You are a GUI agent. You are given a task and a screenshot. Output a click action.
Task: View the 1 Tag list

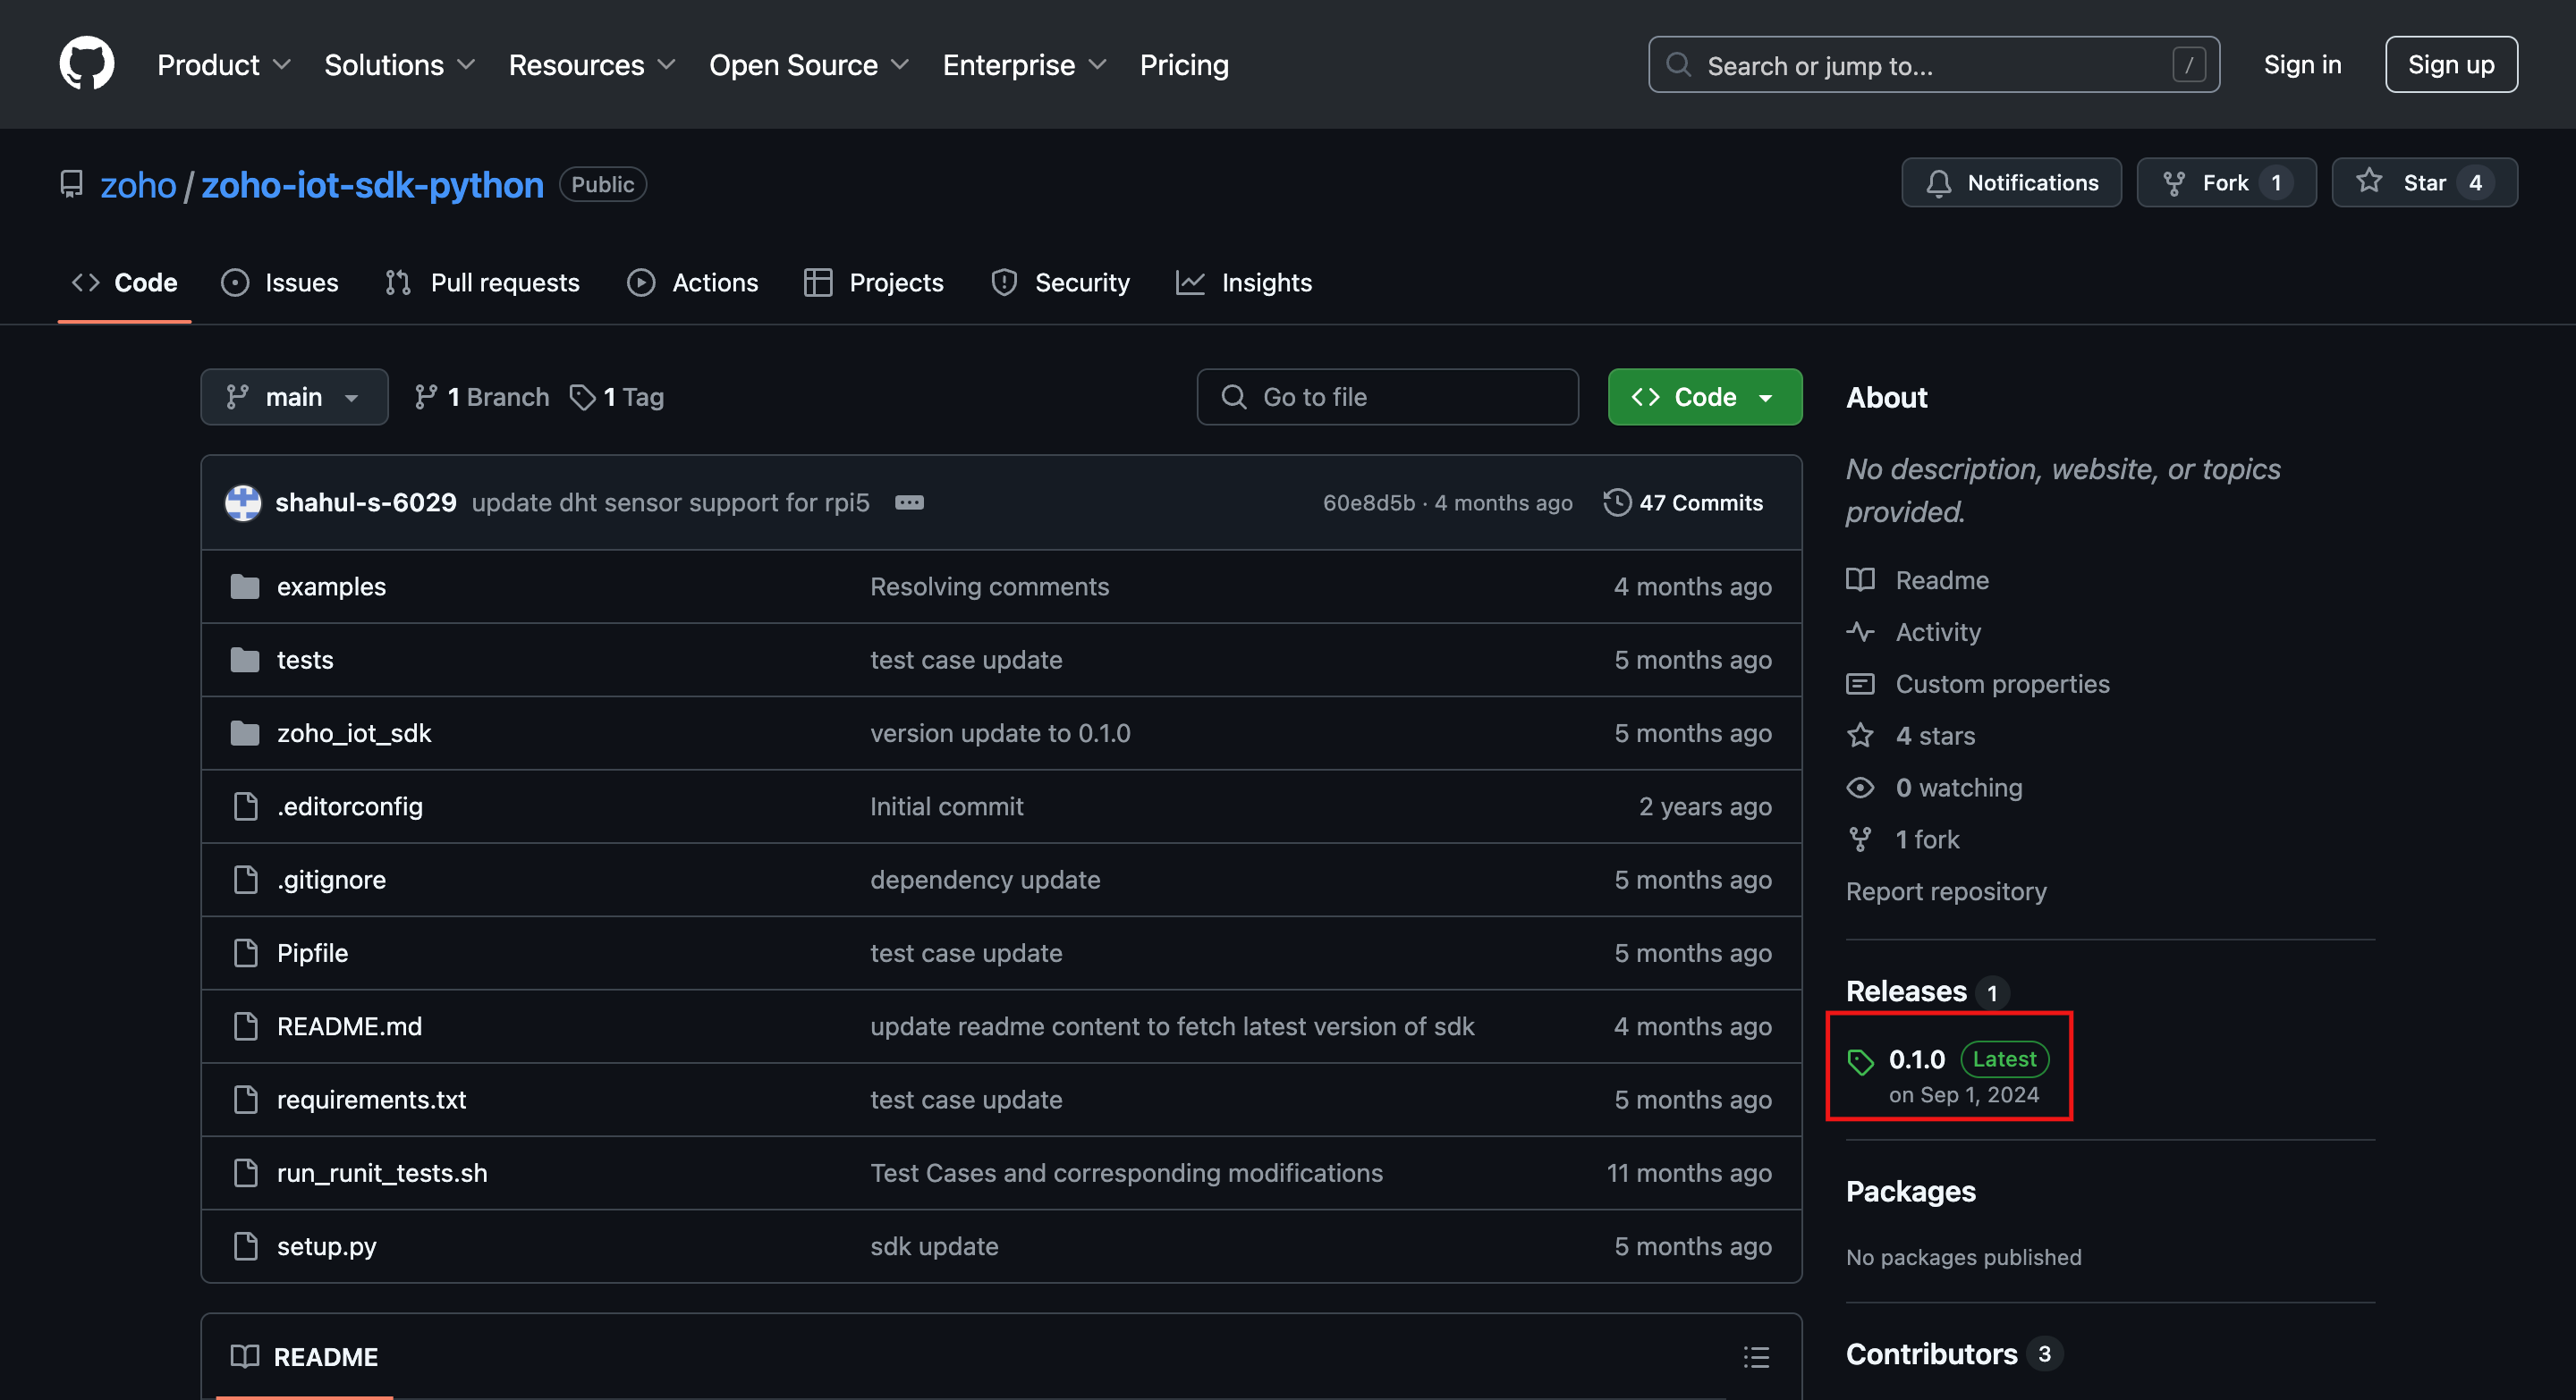617,397
